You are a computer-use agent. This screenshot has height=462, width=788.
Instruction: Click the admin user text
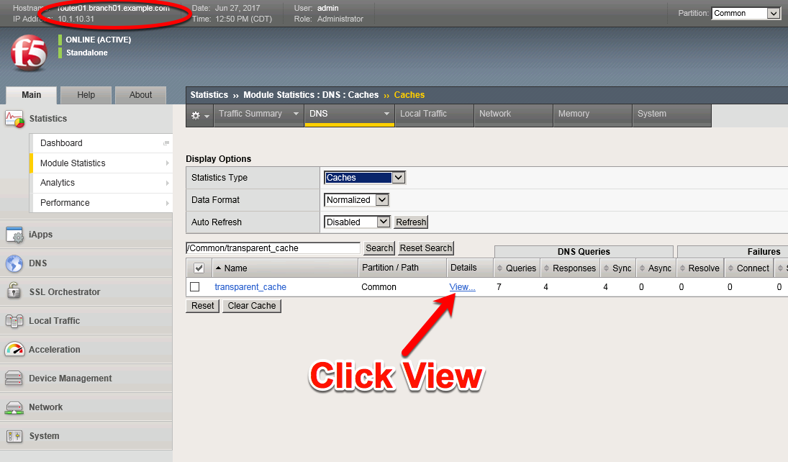327,9
